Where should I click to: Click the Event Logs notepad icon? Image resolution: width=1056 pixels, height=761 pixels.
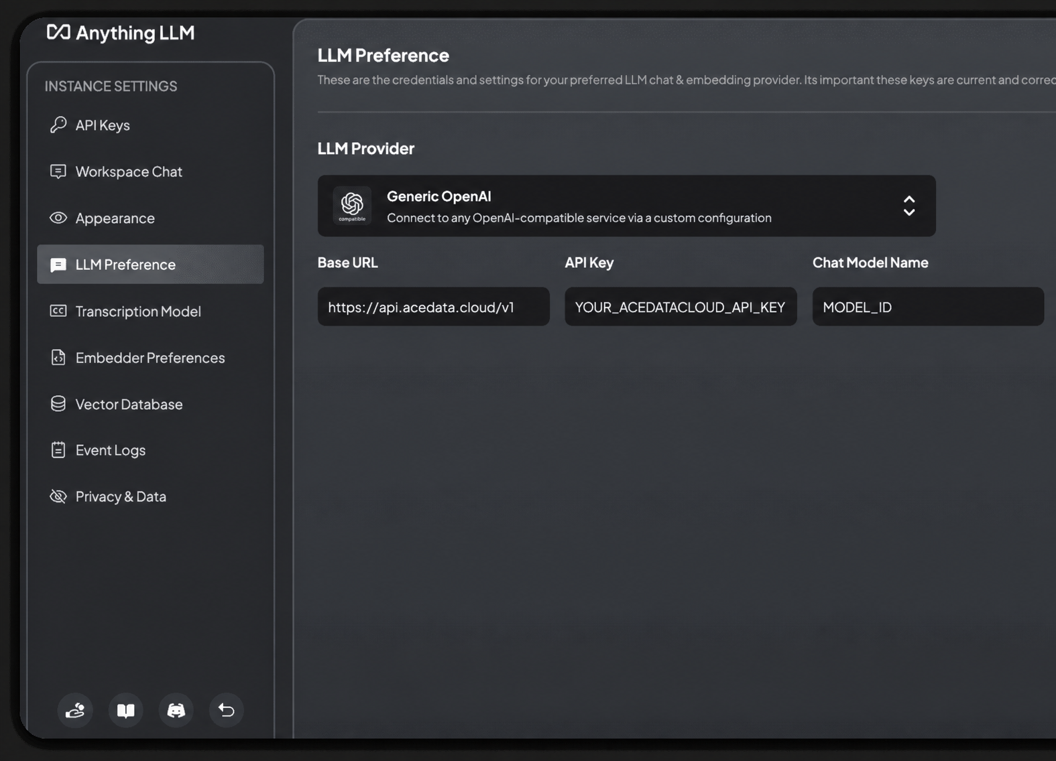(x=58, y=449)
